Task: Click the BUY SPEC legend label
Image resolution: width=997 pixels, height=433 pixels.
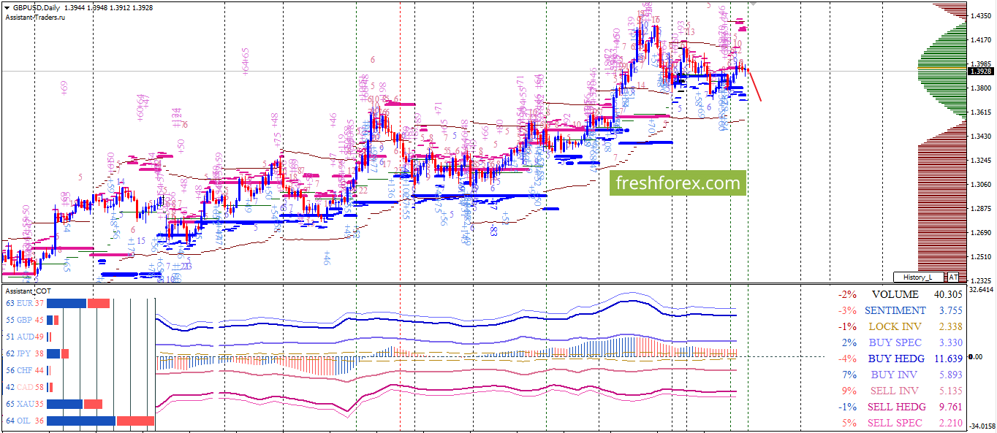Action: (x=895, y=342)
